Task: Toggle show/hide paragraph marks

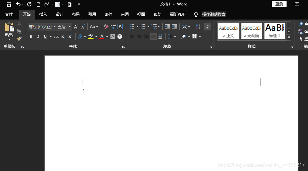Action: coord(207,27)
